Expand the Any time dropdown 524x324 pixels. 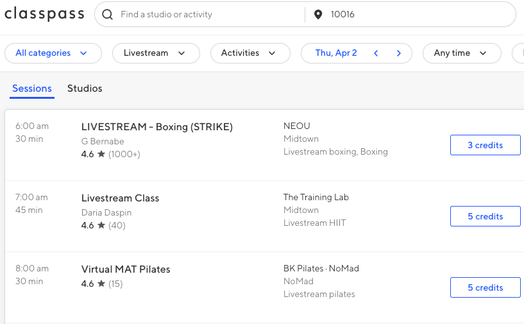click(461, 53)
